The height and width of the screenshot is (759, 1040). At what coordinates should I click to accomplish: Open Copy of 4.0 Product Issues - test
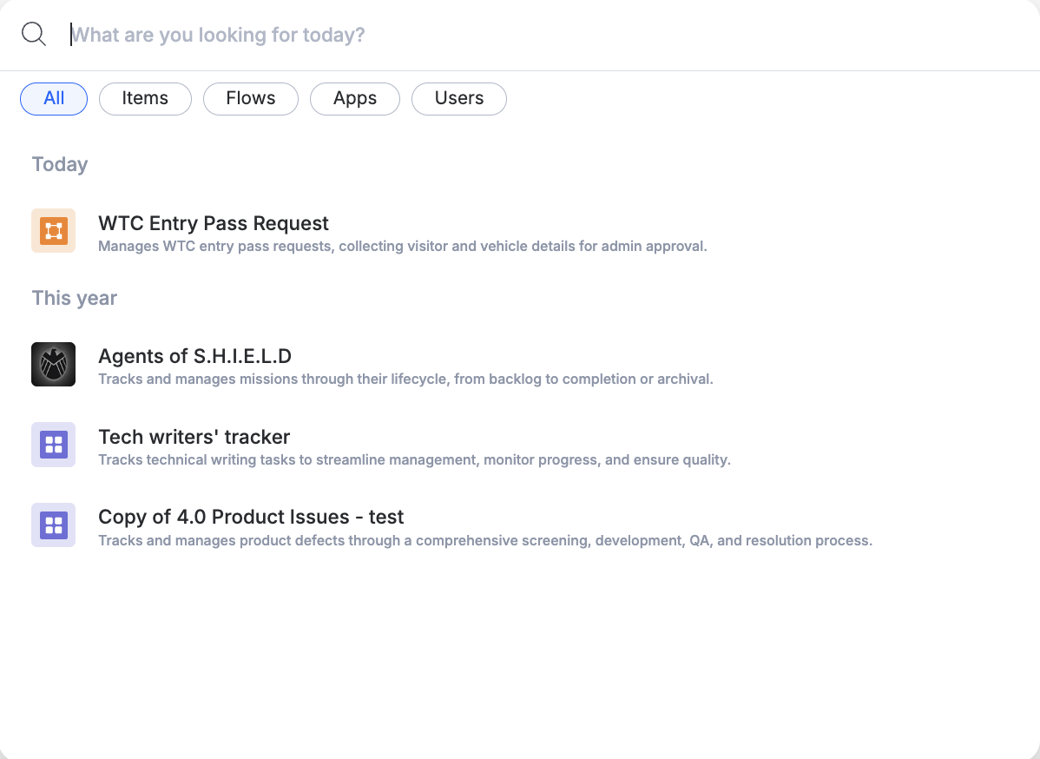(251, 518)
